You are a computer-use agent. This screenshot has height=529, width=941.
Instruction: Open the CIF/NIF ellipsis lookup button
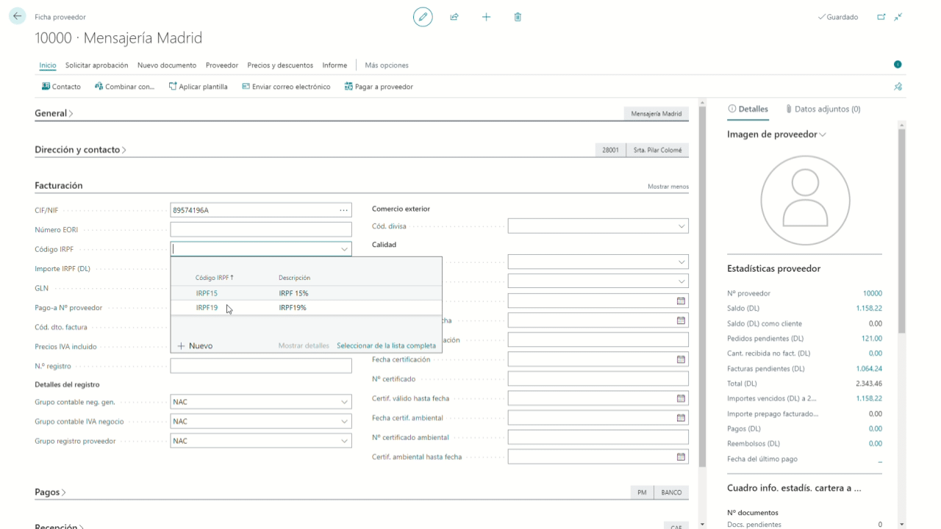pyautogui.click(x=343, y=210)
